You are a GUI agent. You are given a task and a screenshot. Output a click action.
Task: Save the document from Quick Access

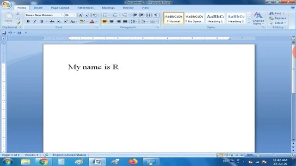(4, 33)
